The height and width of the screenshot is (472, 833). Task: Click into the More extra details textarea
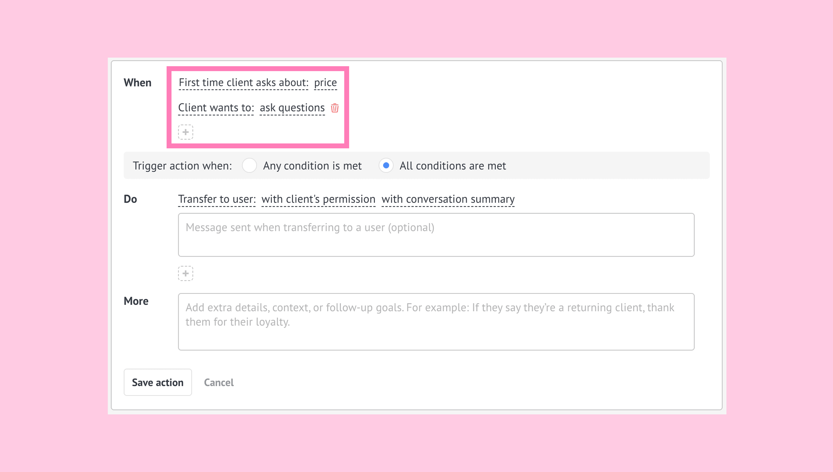tap(436, 322)
